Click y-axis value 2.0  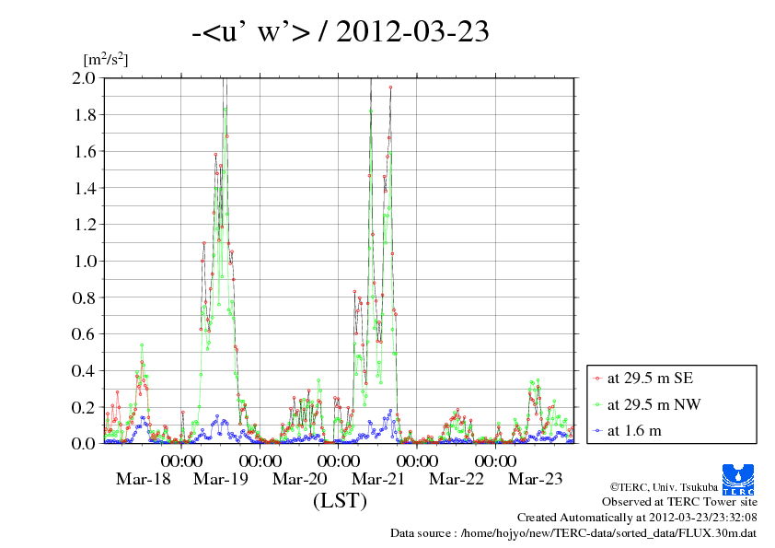point(84,78)
